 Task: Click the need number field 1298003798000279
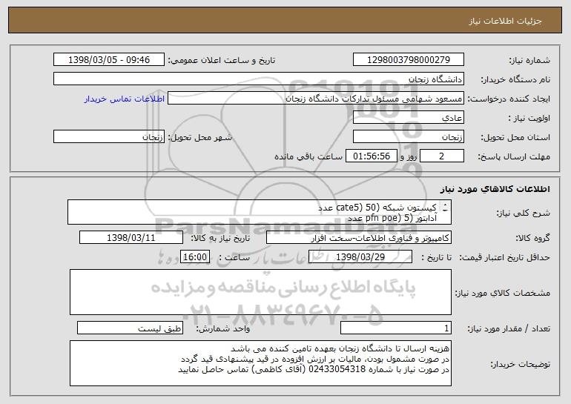408,60
